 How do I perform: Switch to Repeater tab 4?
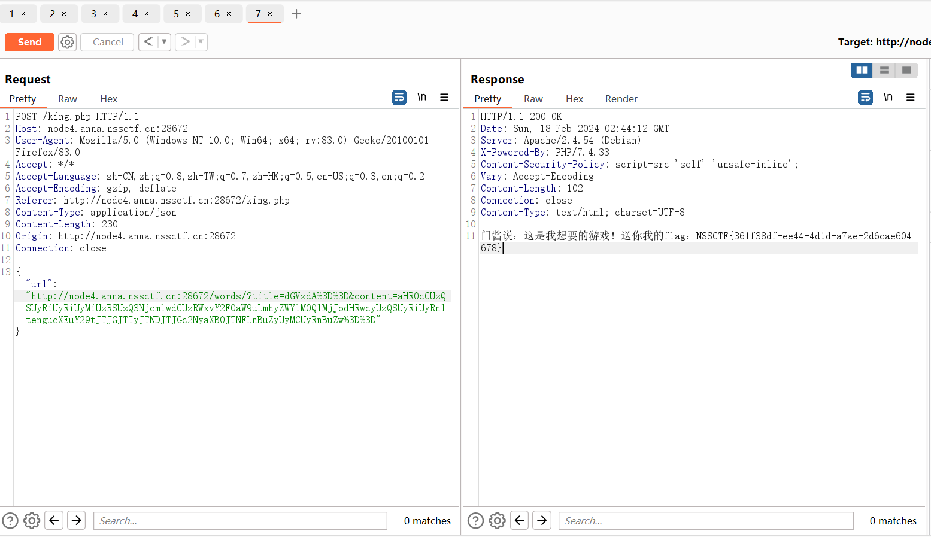coord(135,14)
